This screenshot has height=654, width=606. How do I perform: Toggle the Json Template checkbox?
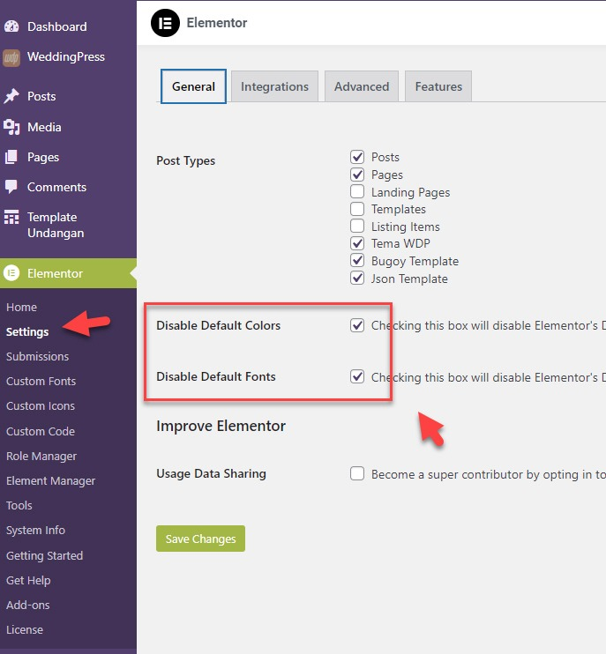(357, 278)
